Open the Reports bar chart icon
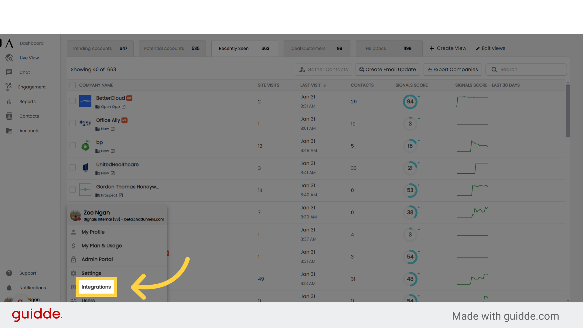Screen dimensions: 583x328 (x=9, y=101)
